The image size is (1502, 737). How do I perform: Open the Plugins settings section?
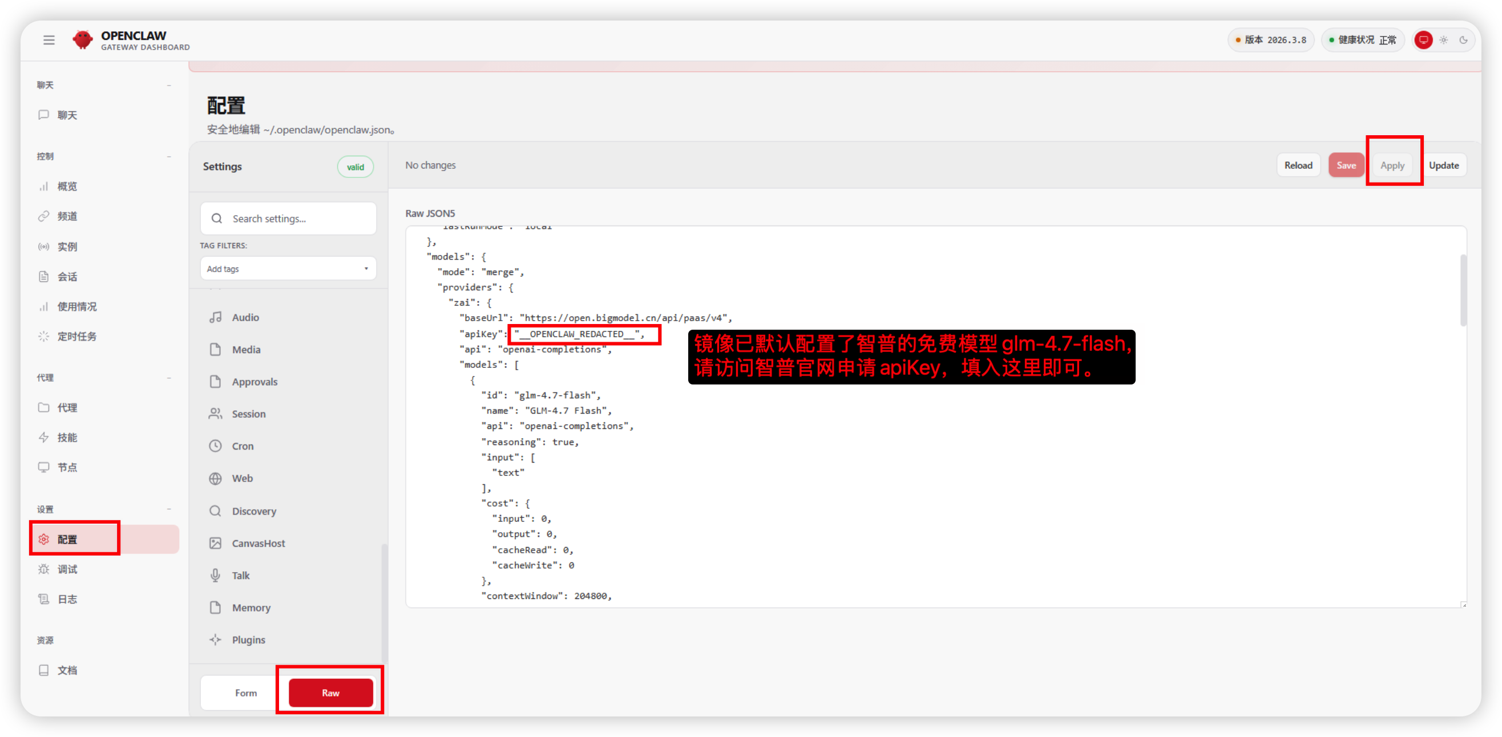[248, 639]
